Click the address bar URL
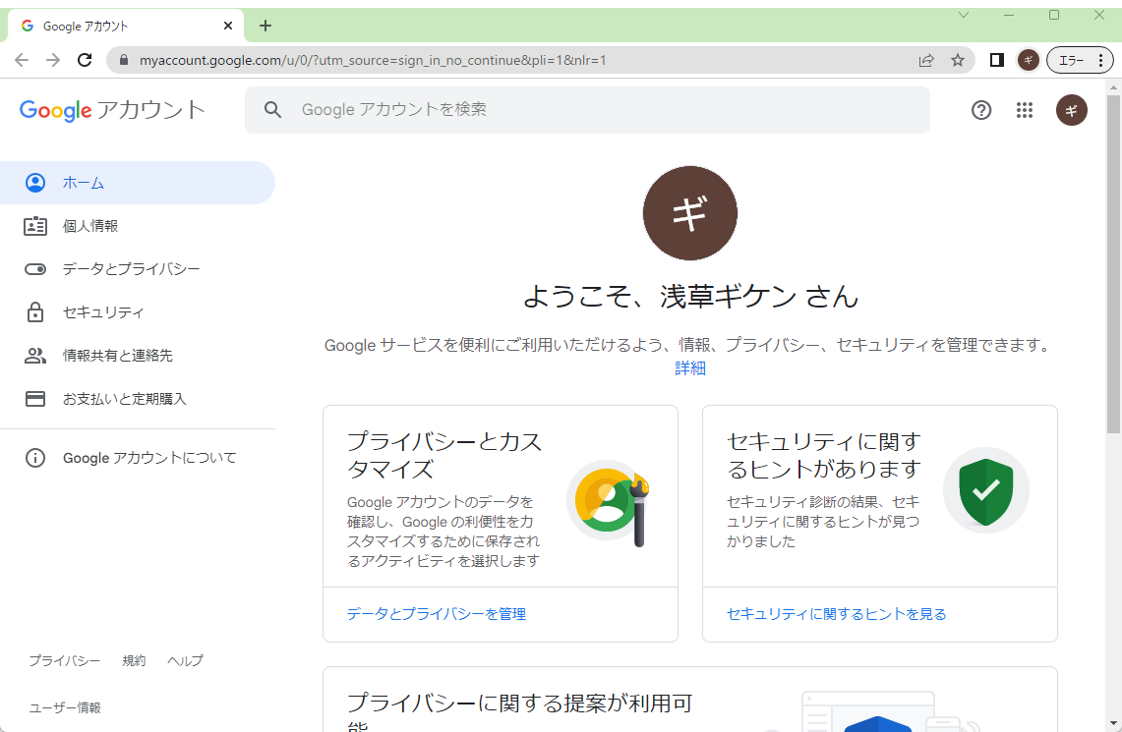 click(x=373, y=60)
